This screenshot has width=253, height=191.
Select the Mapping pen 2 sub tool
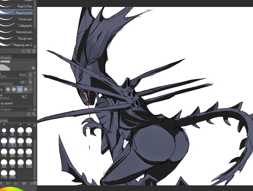coord(16,45)
